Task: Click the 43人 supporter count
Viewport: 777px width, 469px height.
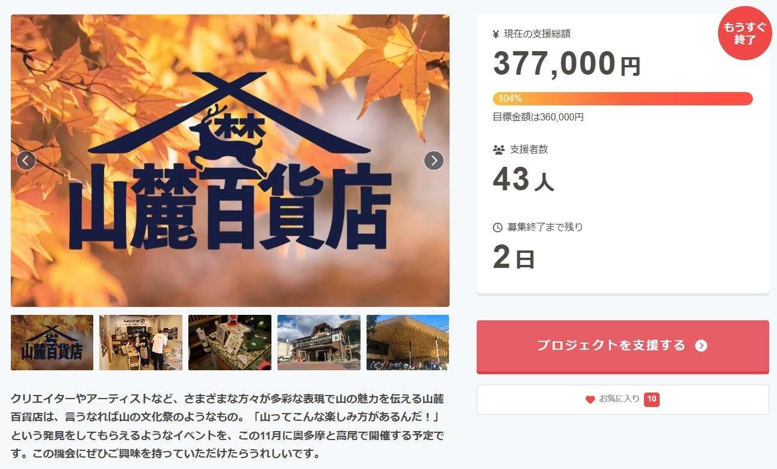Action: tap(523, 179)
